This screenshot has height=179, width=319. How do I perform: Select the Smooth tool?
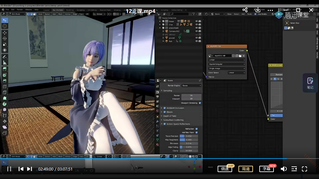tap(5, 110)
